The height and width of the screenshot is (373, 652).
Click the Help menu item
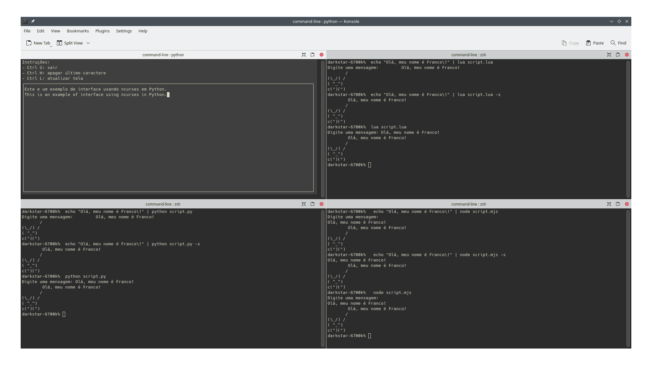coord(143,31)
